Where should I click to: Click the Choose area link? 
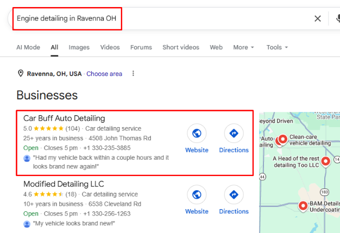(104, 74)
